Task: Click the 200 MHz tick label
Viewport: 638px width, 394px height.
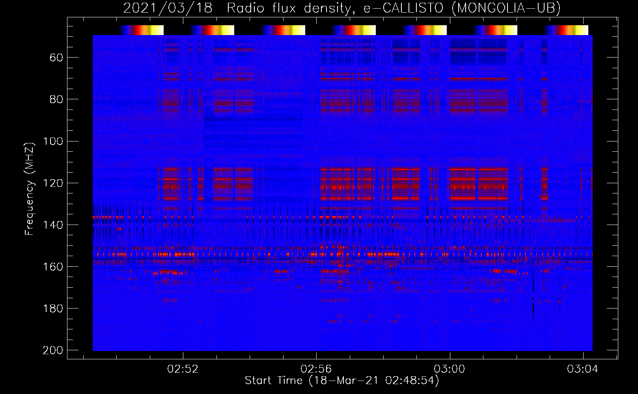Action: point(53,350)
